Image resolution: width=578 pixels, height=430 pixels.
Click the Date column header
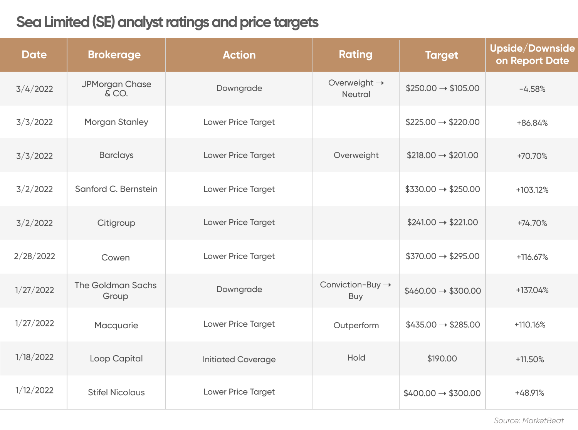(x=34, y=55)
